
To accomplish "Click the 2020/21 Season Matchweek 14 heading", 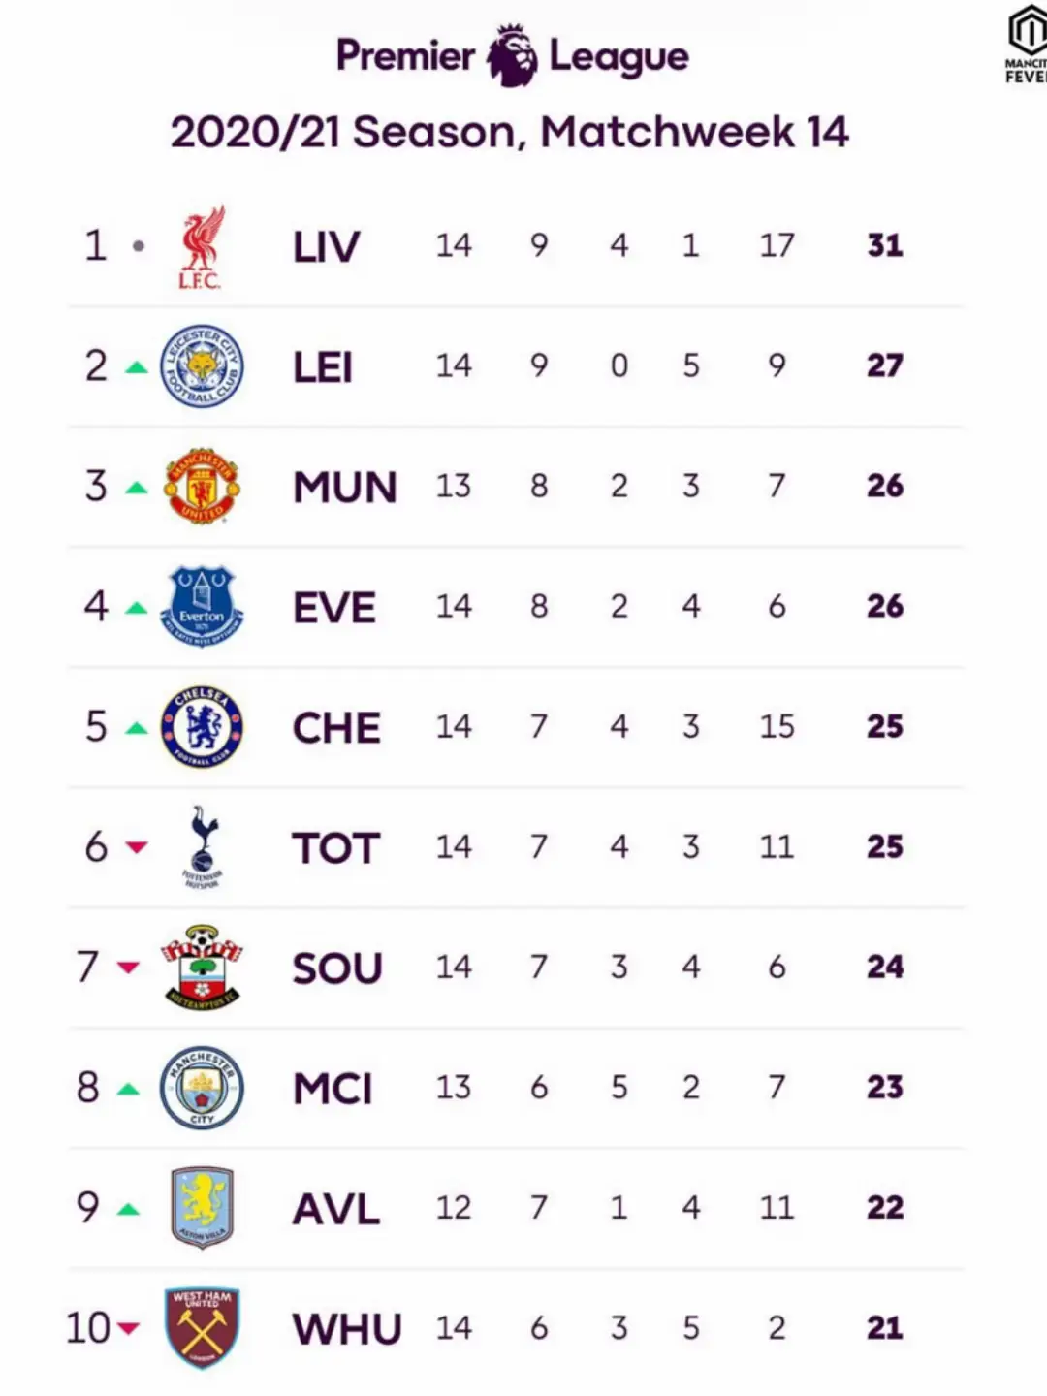I will [x=510, y=132].
